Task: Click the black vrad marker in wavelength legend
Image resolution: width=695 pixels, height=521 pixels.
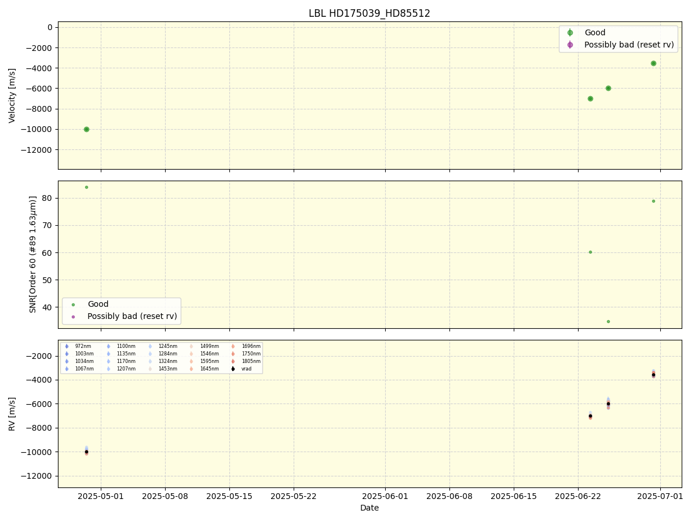Action: click(233, 369)
